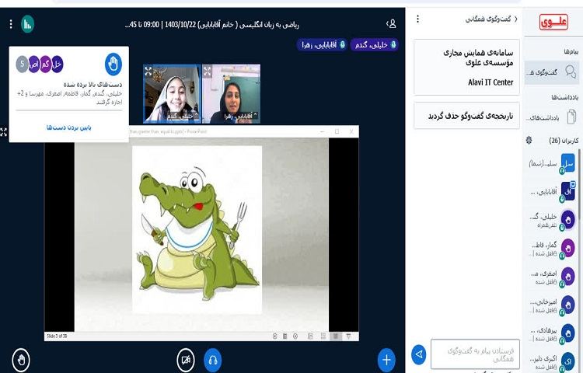
Task: Click the slideshow view icon in the PowerPoint status bar
Action: [348, 336]
